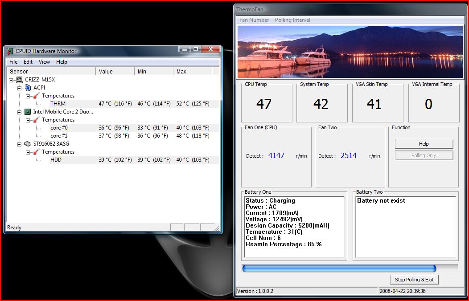The width and height of the screenshot is (469, 301).
Task: Click the 2008-04-22 20:39:38 timestamp
Action: [403, 291]
